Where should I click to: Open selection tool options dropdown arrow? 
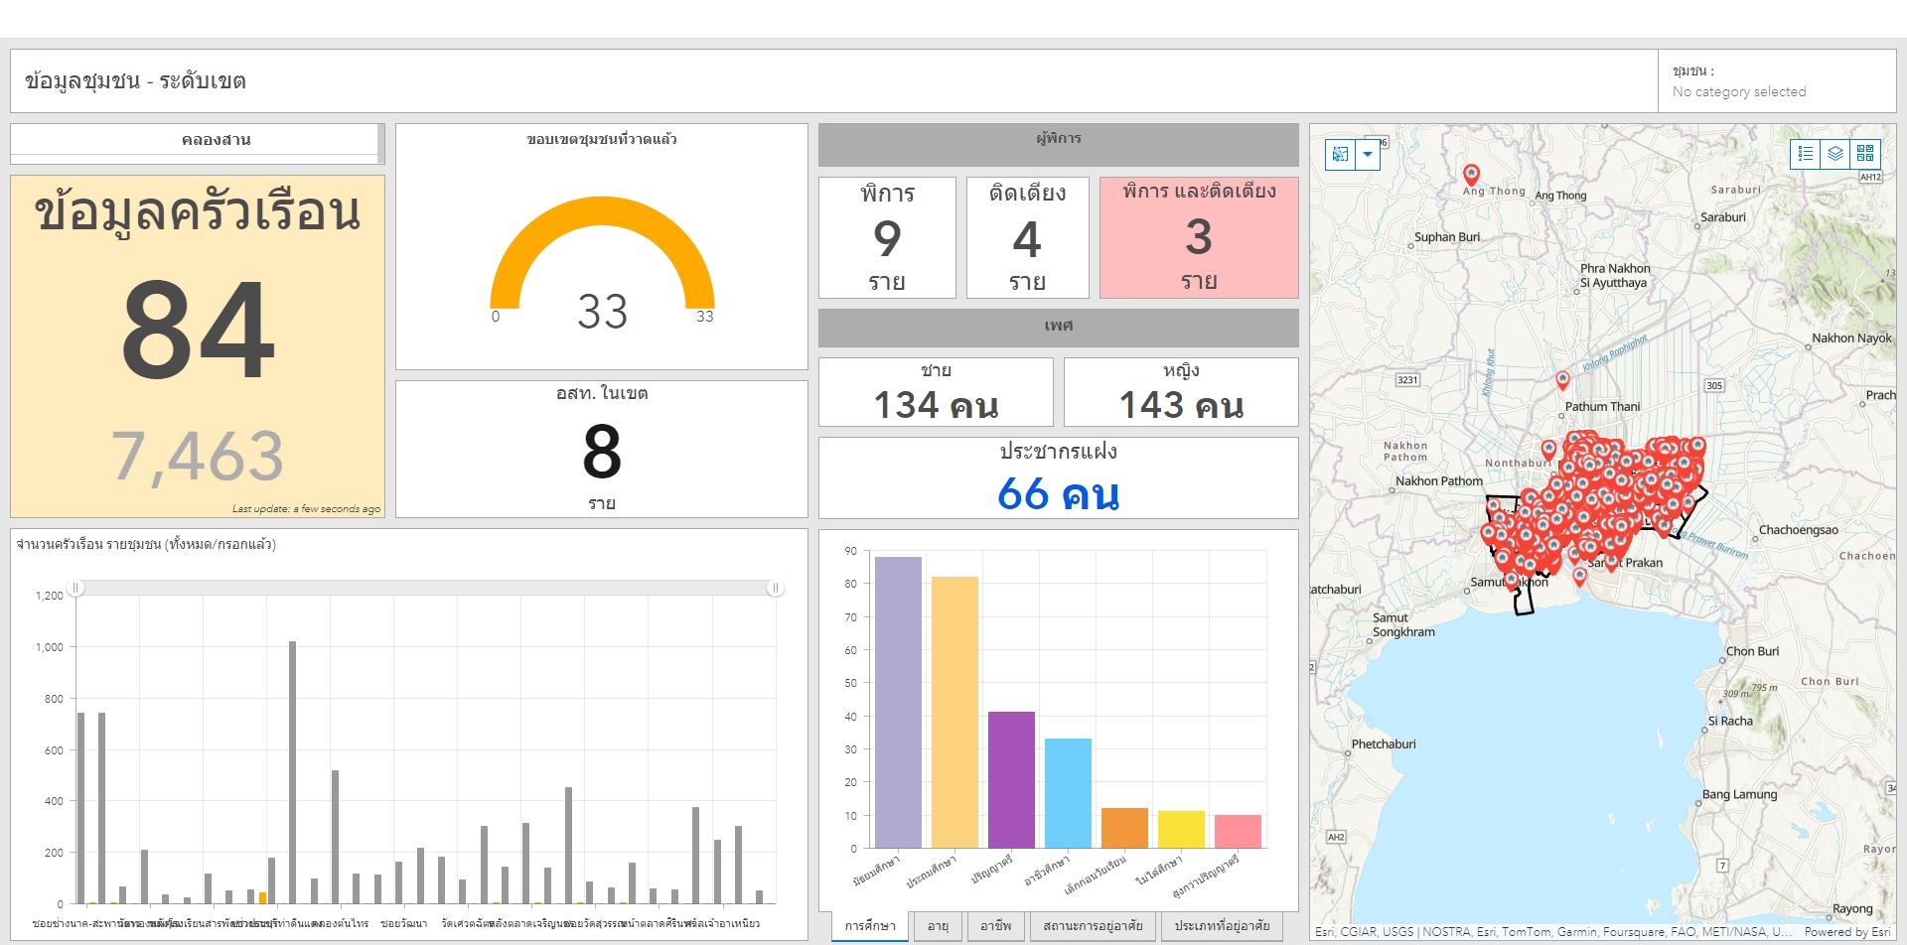tap(1368, 154)
